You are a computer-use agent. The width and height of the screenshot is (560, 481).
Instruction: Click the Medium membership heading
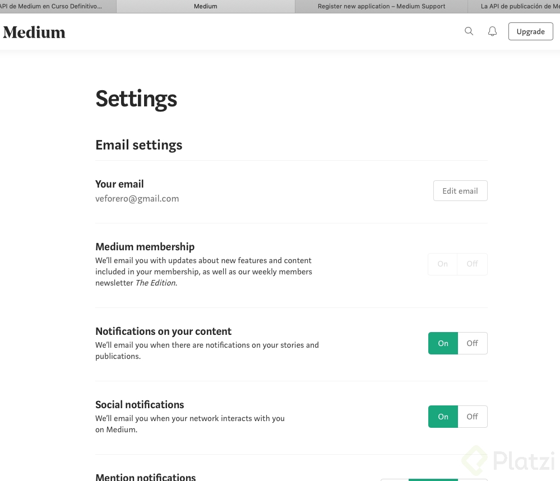(x=145, y=247)
